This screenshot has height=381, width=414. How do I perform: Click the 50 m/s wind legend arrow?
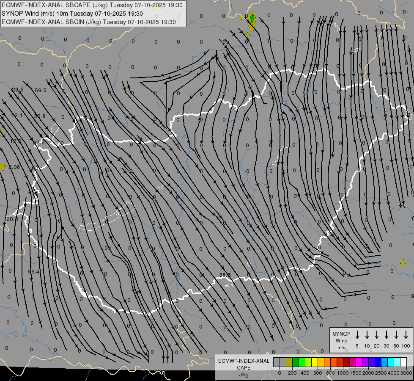396,335
